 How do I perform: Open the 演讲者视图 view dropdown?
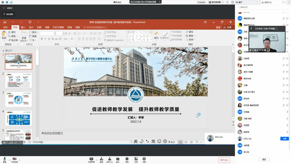[x=223, y=2]
